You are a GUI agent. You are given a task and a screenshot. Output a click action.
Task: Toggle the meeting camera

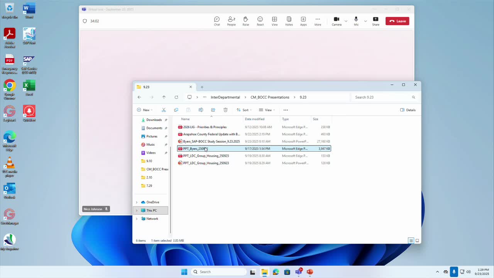[337, 21]
